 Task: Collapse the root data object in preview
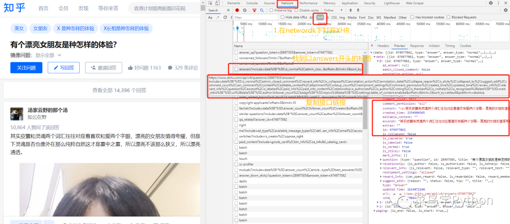[x=372, y=52]
